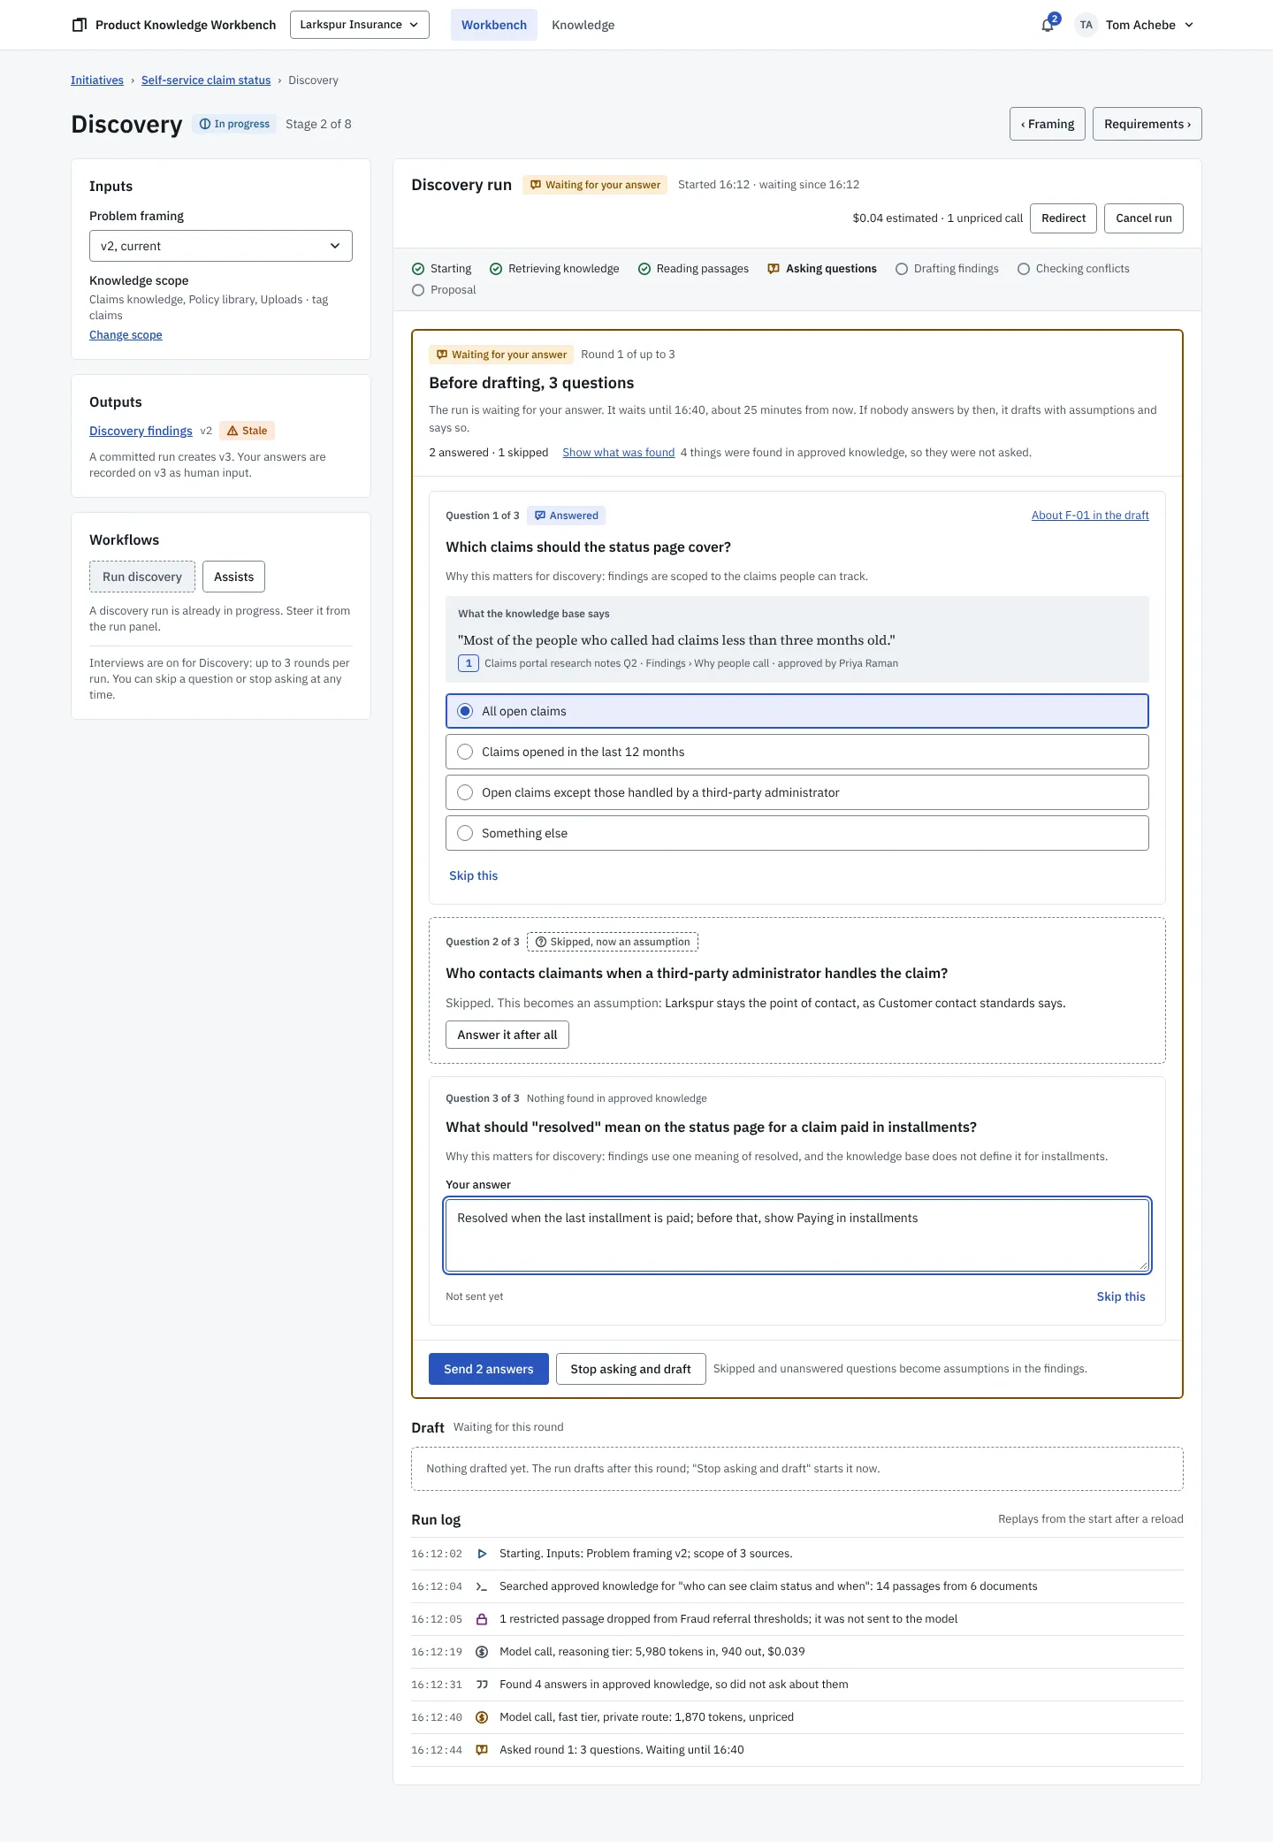Open Self-service claim status breadcrumb
Screen dimensions: 1273x1842
[206, 80]
